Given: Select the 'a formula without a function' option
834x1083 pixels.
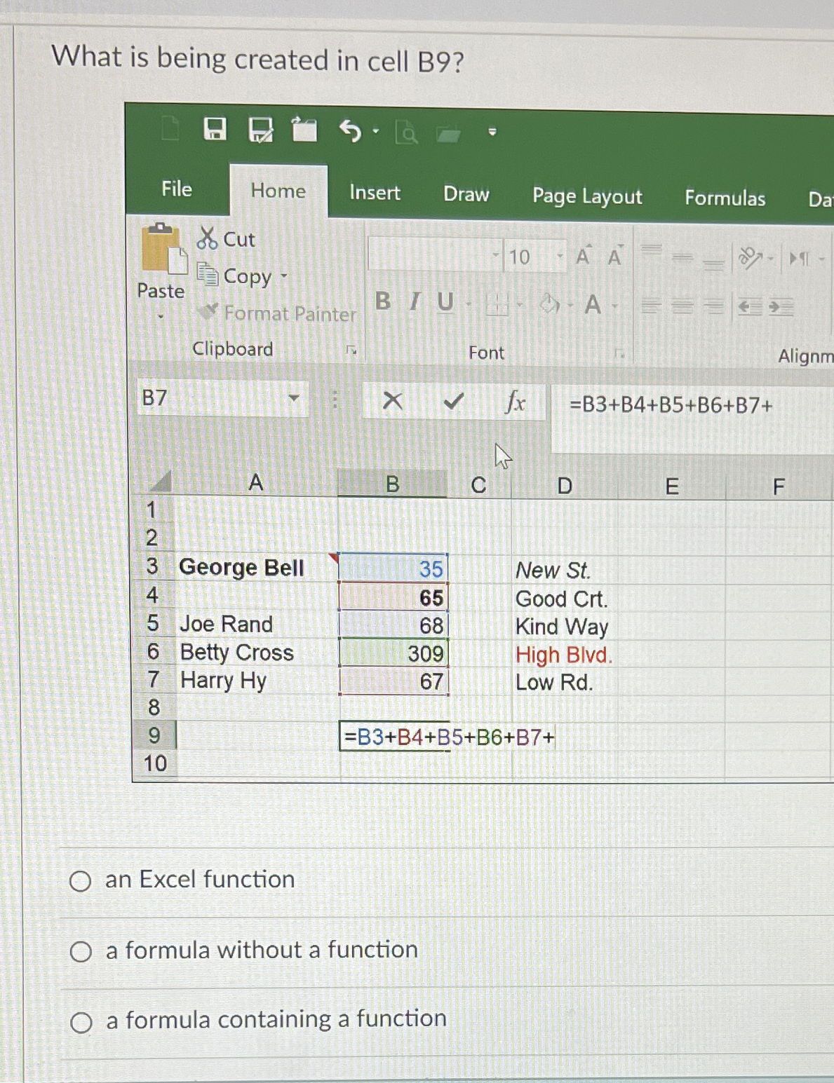Looking at the screenshot, I should pyautogui.click(x=82, y=951).
